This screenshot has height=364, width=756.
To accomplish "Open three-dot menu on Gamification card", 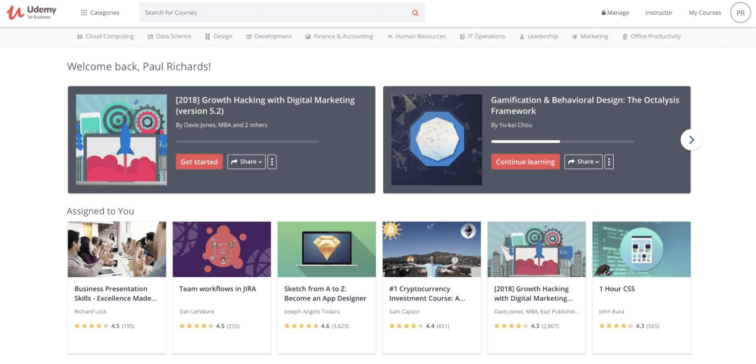I will coord(609,162).
